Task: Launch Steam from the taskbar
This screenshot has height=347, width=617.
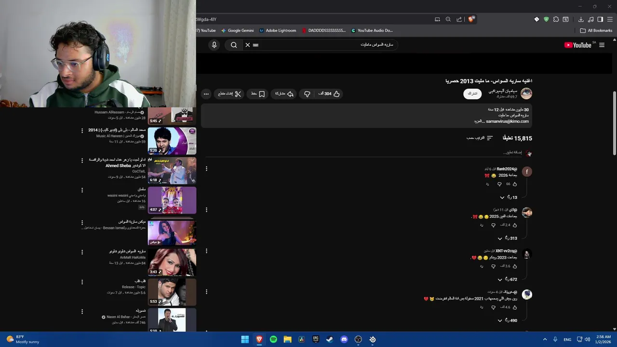Action: [x=330, y=339]
